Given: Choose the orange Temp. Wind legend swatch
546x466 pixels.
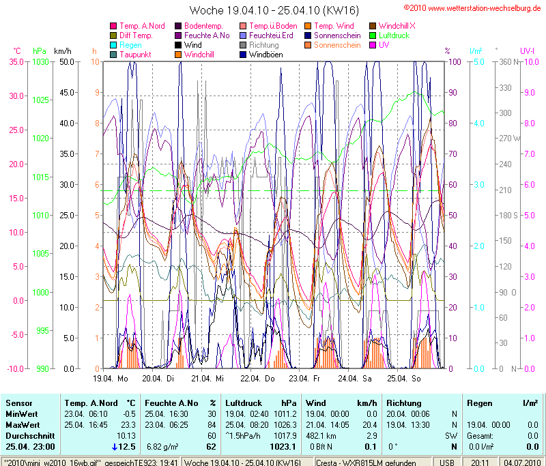Looking at the screenshot, I should point(308,26).
